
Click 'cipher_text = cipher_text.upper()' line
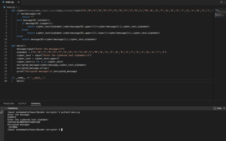[x=38, y=59]
